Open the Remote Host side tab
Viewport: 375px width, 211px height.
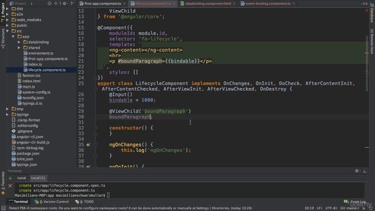pos(372,42)
